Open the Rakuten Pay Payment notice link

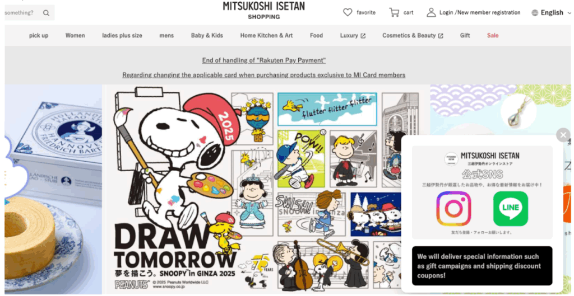point(263,60)
